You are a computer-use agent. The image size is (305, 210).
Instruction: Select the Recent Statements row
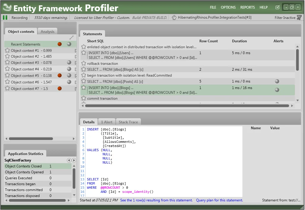[40, 44]
